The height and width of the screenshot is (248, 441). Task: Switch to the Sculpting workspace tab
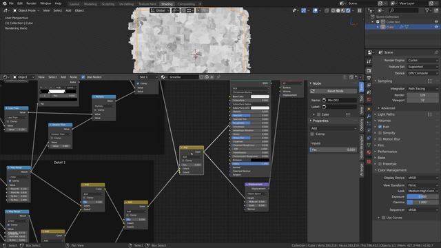pyautogui.click(x=108, y=4)
